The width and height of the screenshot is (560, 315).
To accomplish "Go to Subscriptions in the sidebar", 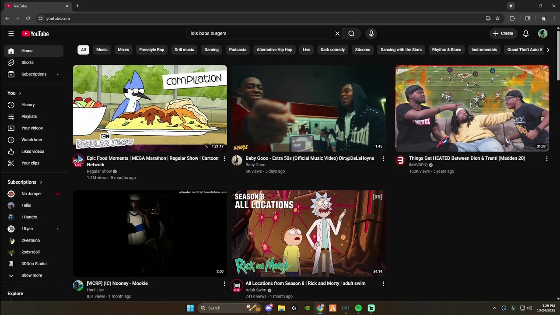I will pos(34,74).
